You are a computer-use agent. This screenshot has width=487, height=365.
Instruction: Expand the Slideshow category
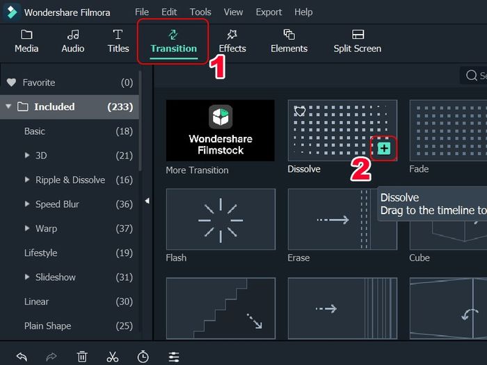click(x=27, y=277)
